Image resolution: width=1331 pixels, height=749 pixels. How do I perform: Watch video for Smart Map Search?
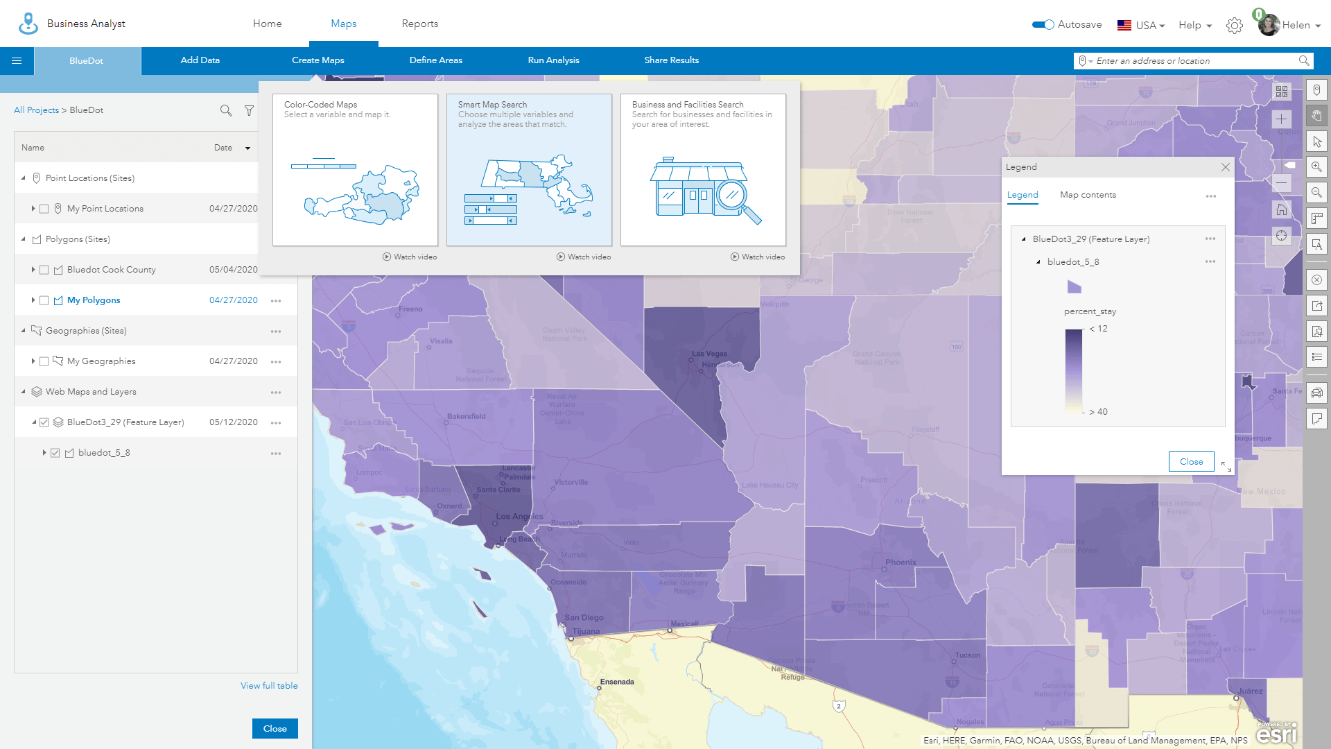(x=584, y=257)
